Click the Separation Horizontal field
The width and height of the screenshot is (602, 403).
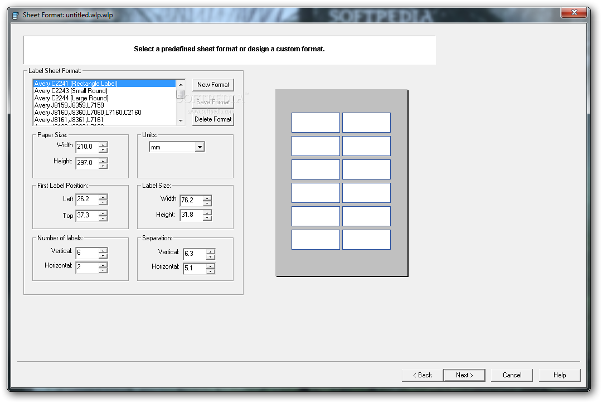[195, 268]
